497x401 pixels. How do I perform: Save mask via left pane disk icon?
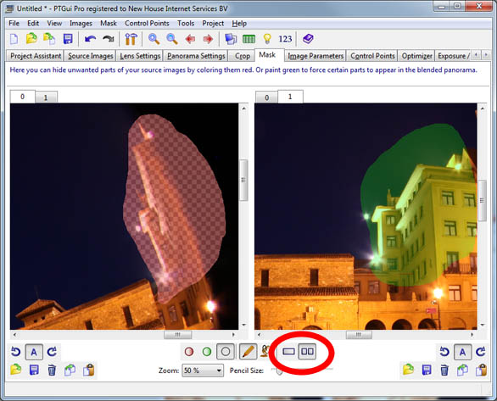(34, 370)
